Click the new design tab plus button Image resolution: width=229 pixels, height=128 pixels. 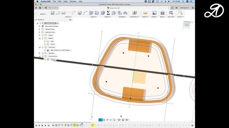(x=172, y=8)
